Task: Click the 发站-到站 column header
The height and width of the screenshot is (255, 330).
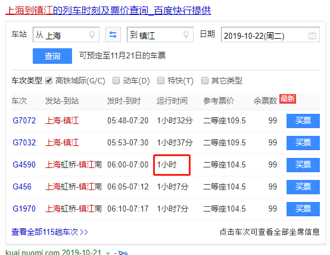Action: click(62, 101)
